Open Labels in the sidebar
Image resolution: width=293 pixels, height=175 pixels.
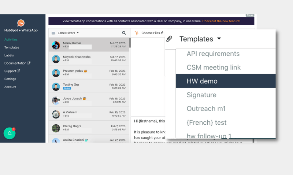pos(9,55)
